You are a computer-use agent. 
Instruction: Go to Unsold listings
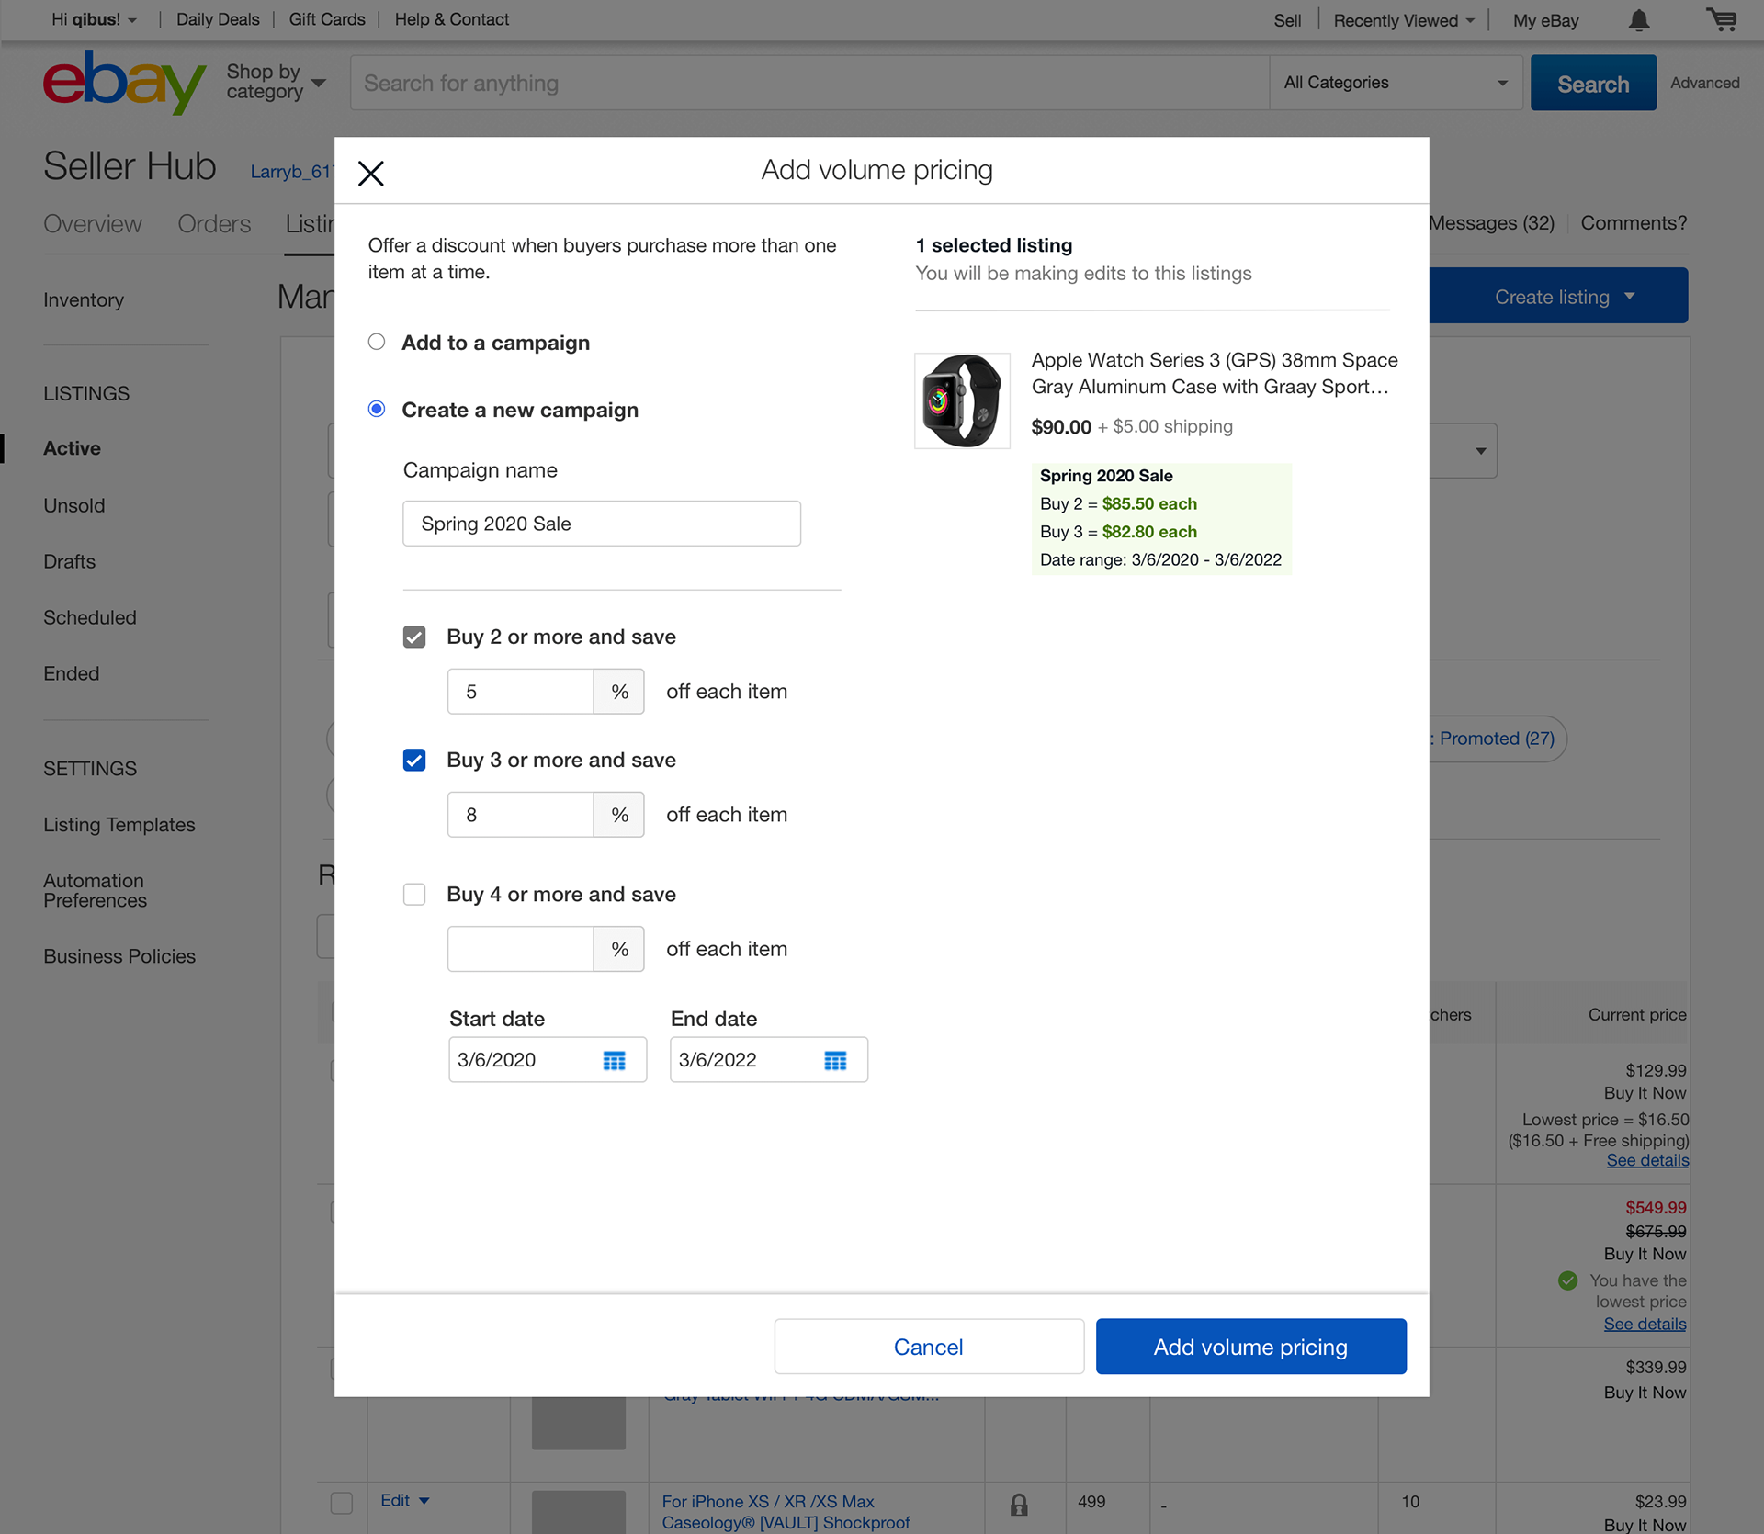click(x=74, y=505)
